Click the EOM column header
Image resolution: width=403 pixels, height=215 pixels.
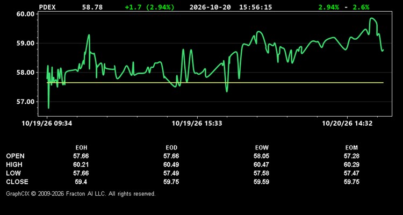tap(351, 148)
